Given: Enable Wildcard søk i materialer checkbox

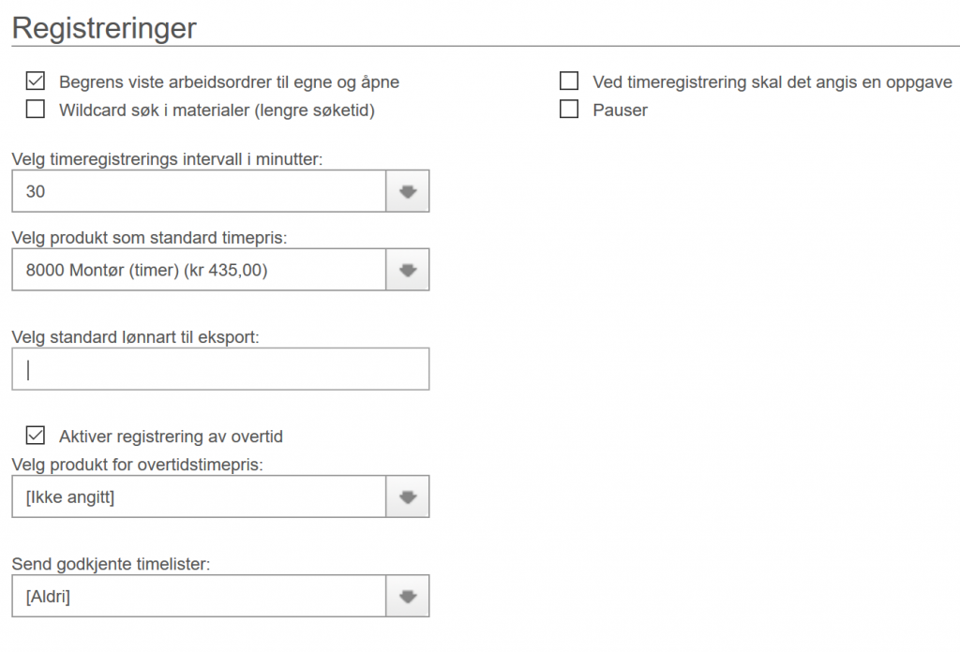Looking at the screenshot, I should coord(36,110).
